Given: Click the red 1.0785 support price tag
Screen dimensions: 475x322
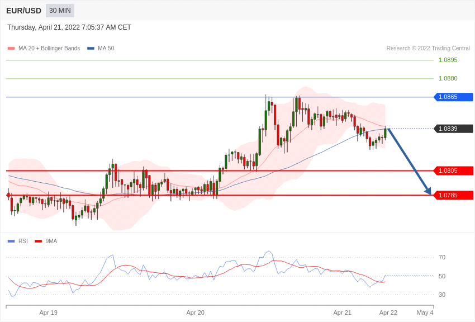Looking at the screenshot, I should 454,196.
